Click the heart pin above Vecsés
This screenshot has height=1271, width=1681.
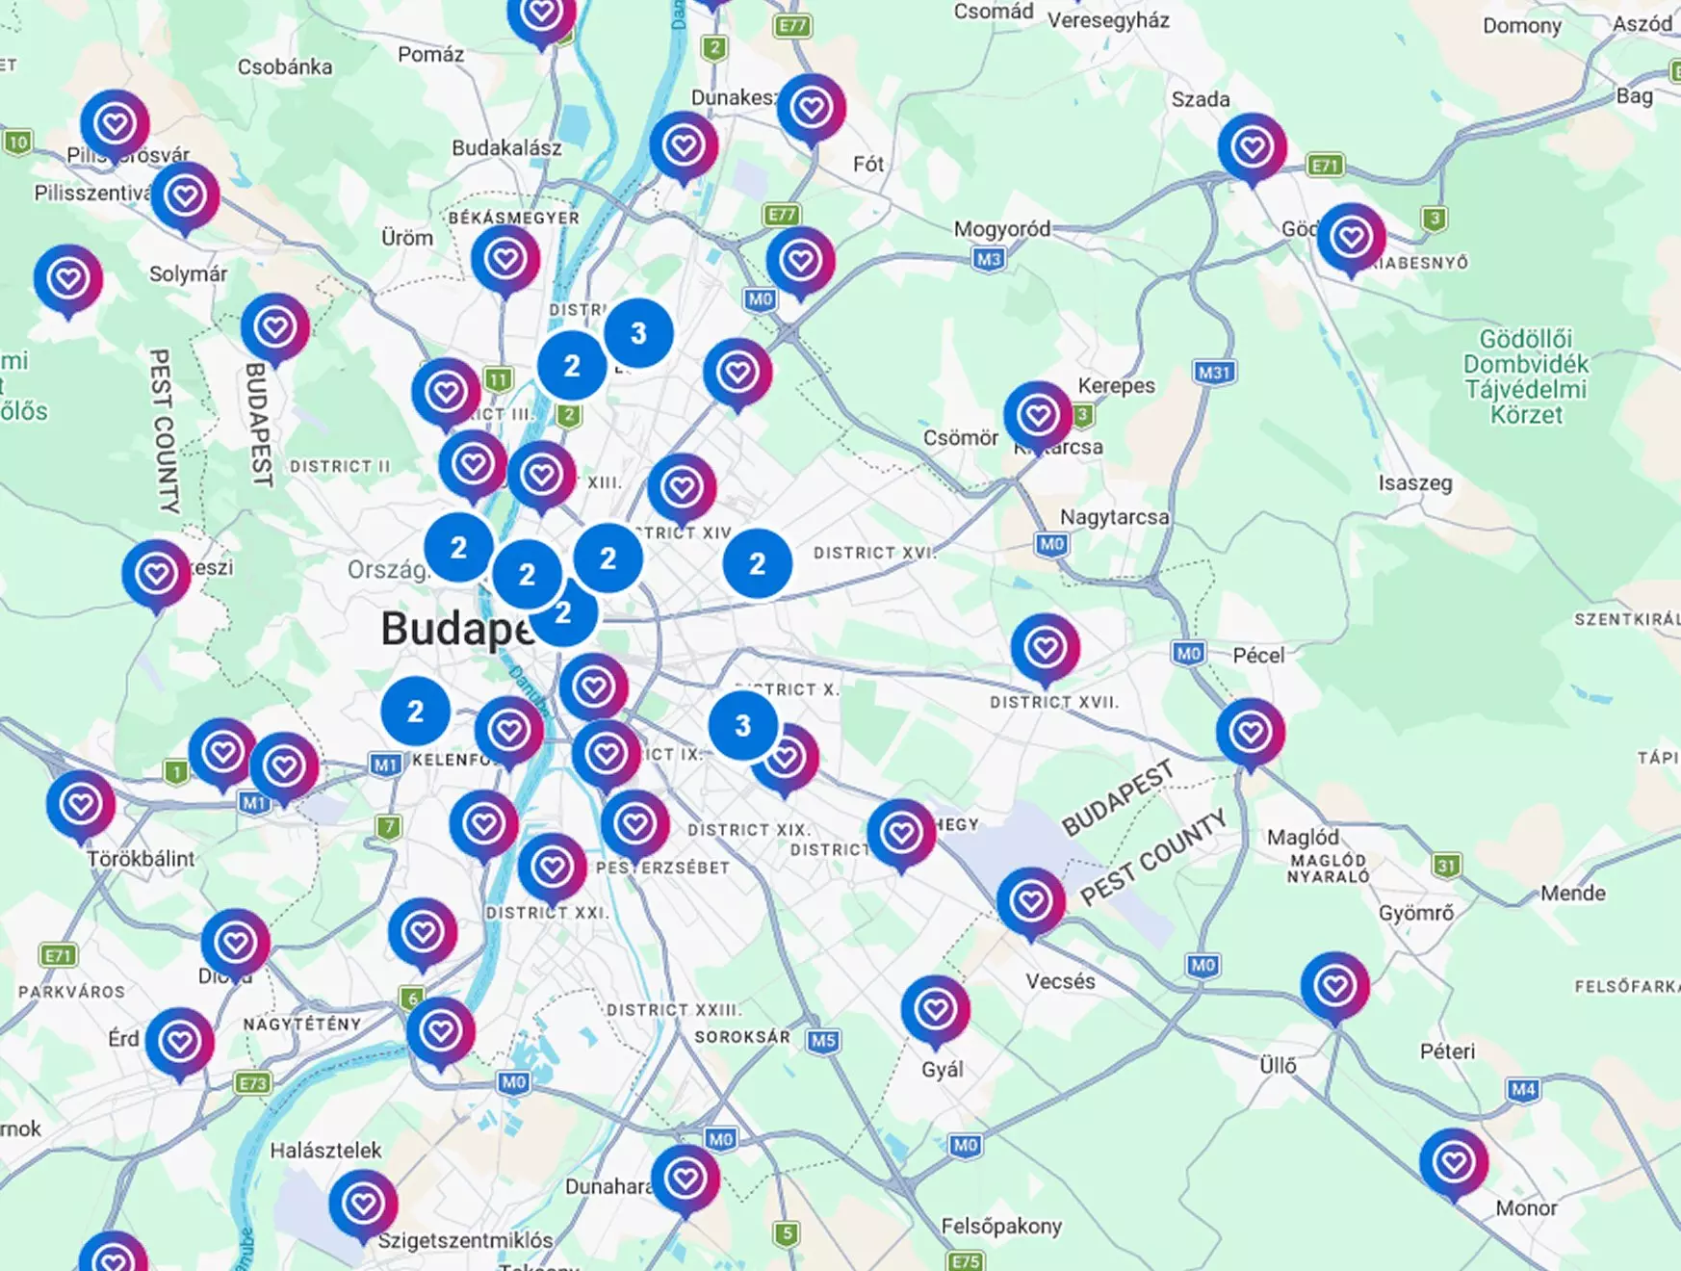[1030, 903]
